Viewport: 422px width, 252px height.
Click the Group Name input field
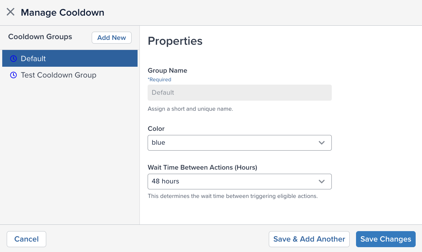239,92
